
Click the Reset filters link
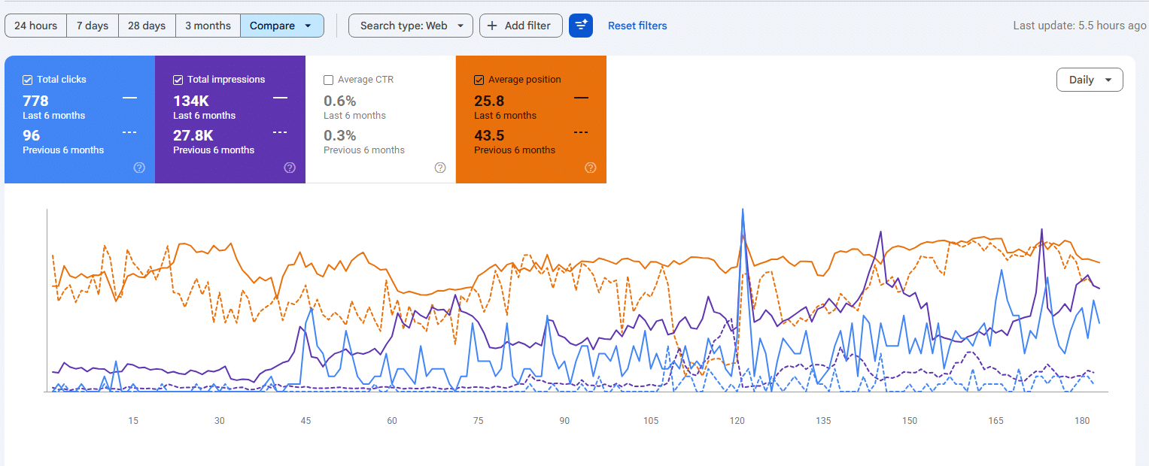tap(637, 26)
